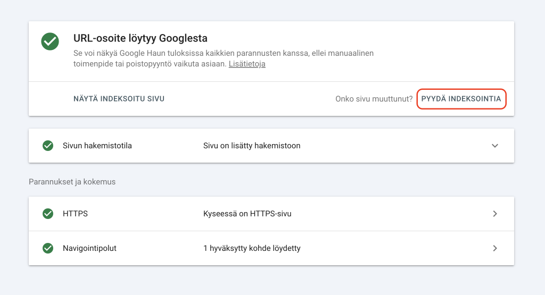Click the large green checkmark beside URL-osoite löytyy Googlesta
This screenshot has width=545, height=295.
(x=50, y=41)
